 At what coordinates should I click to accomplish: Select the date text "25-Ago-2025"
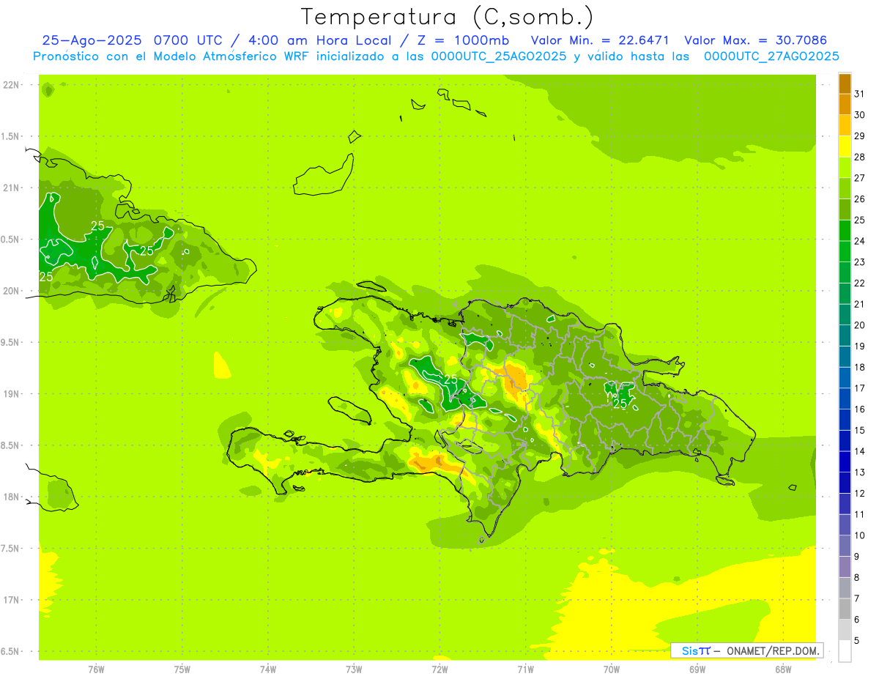[93, 40]
